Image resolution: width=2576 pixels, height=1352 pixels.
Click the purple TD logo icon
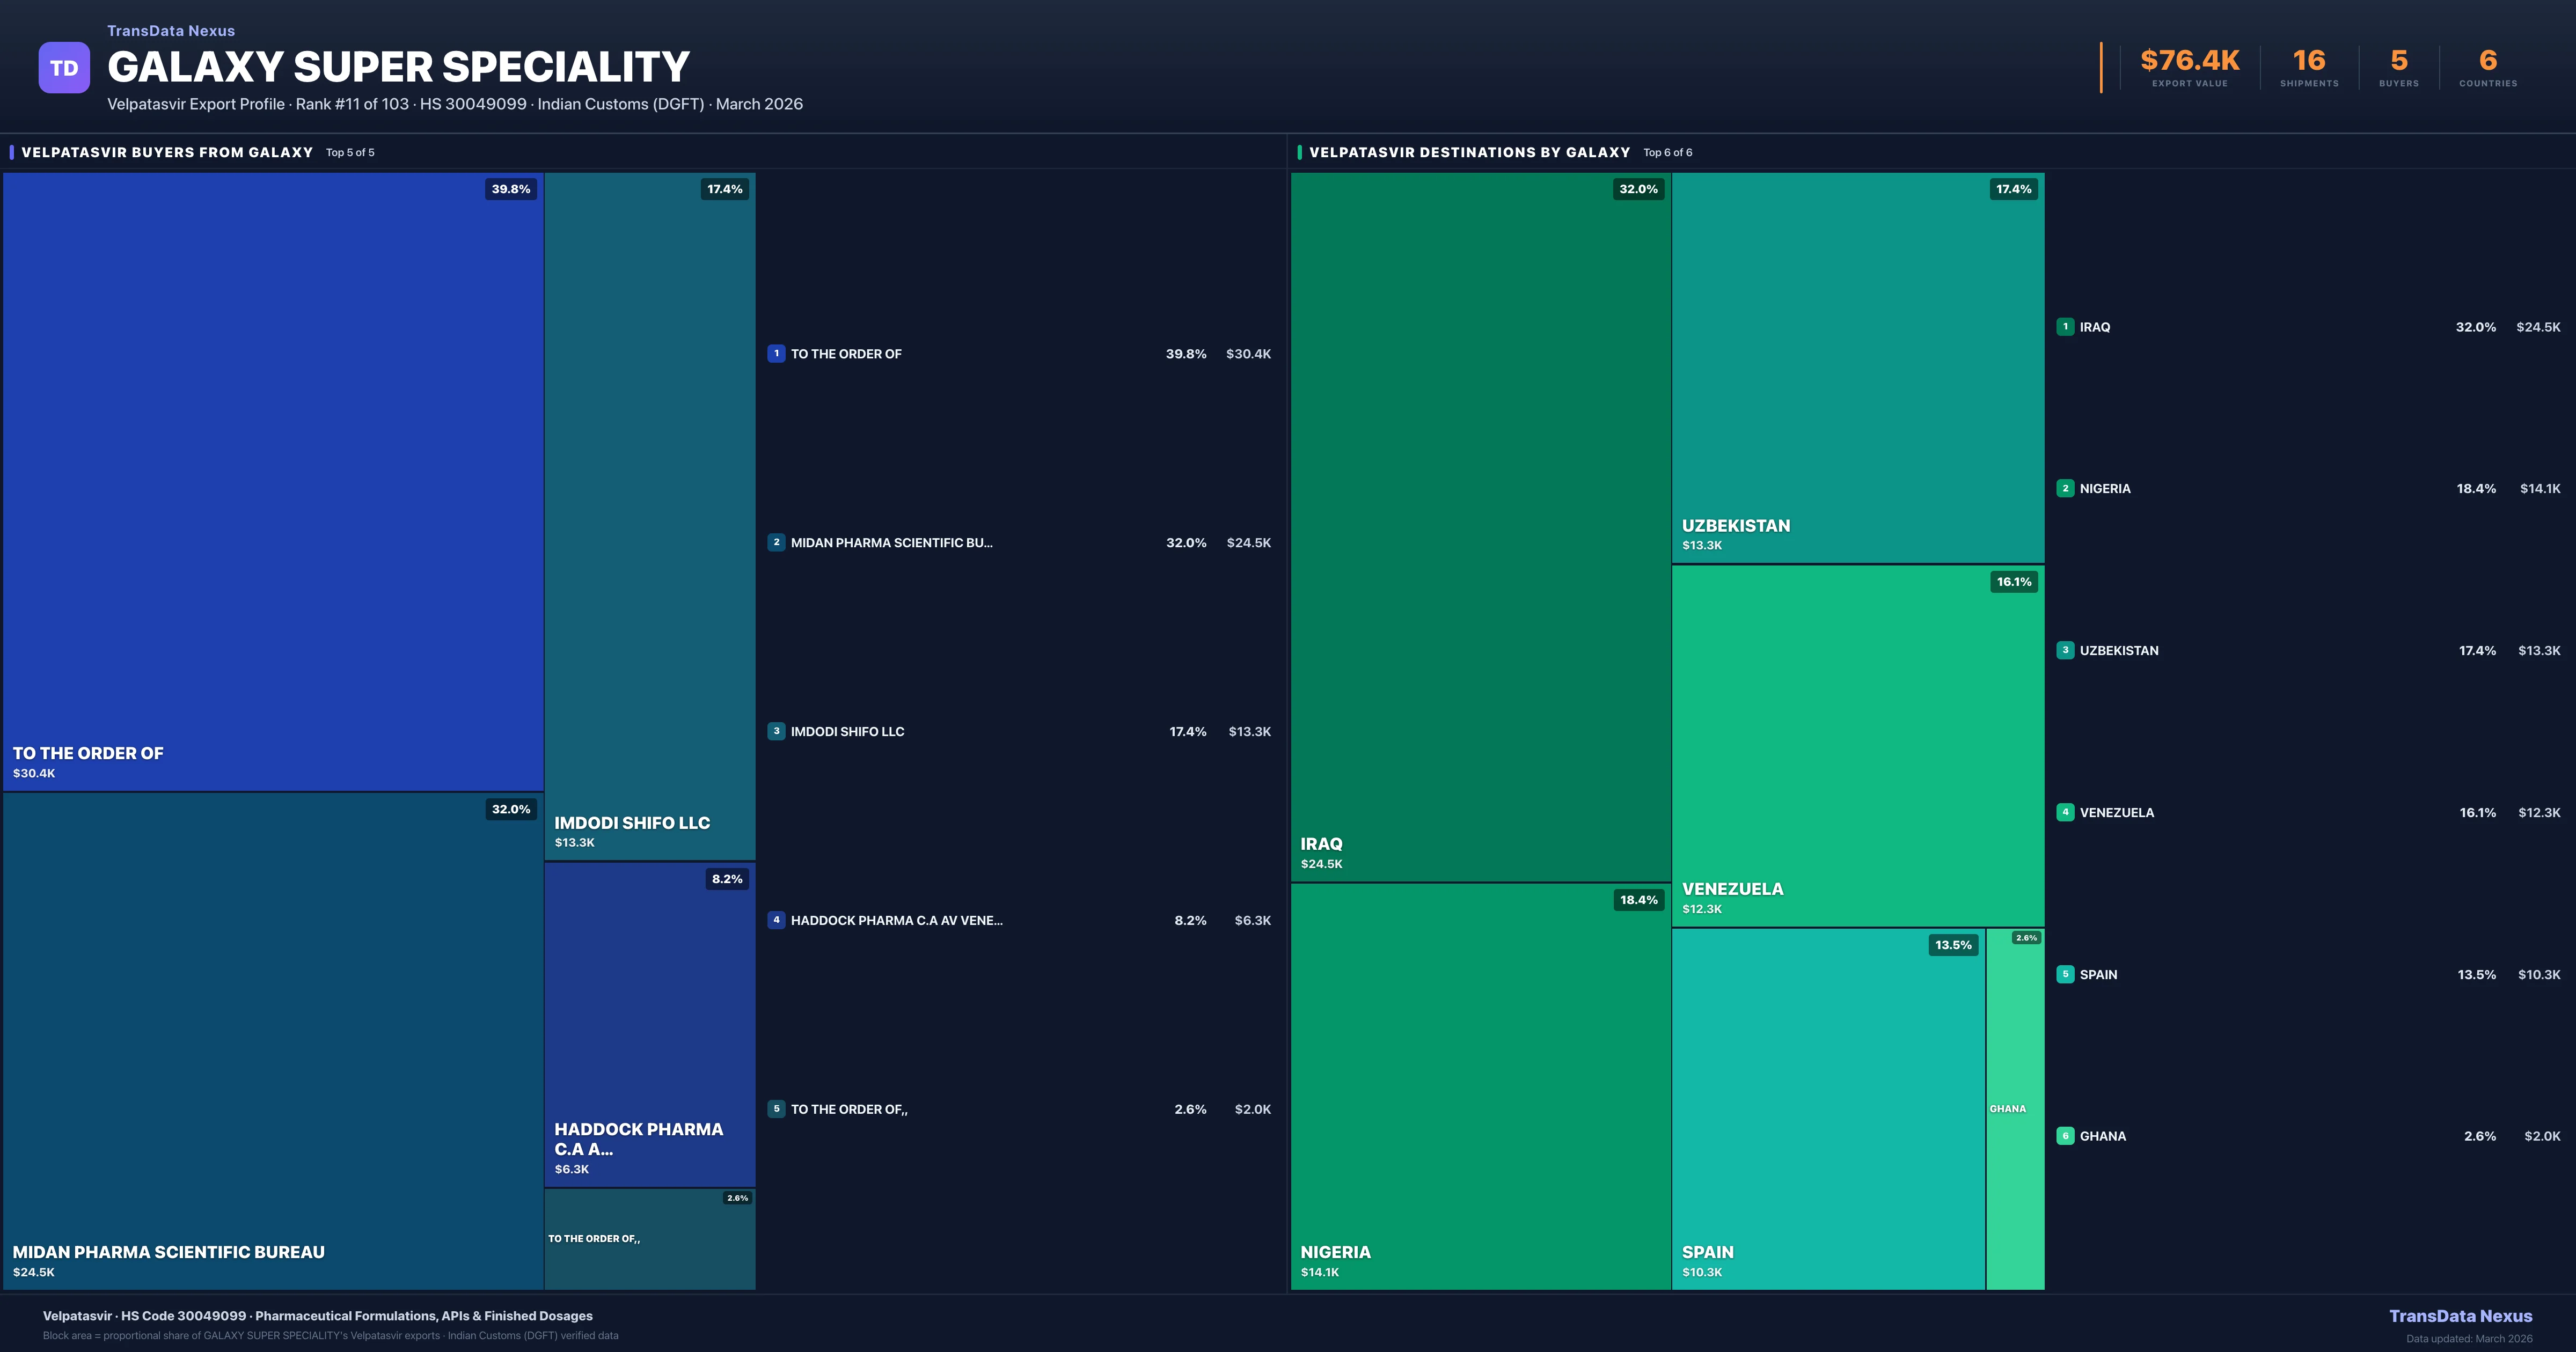(x=64, y=68)
